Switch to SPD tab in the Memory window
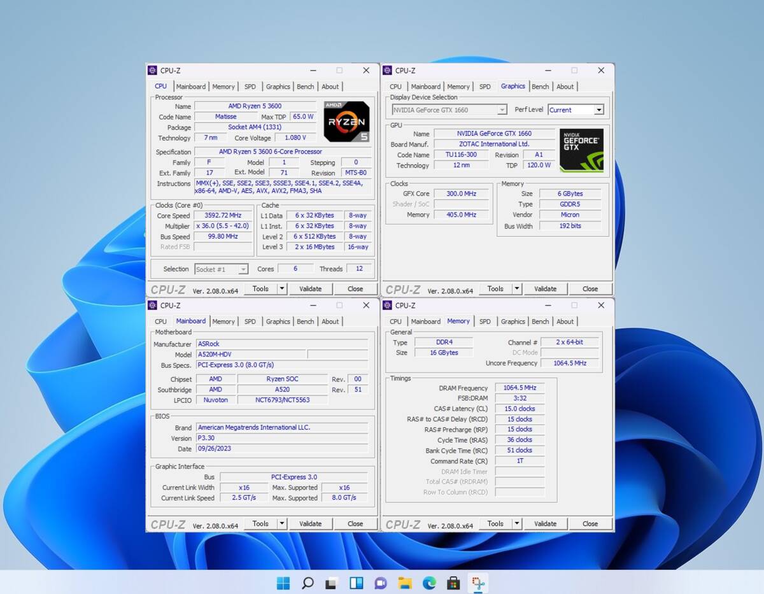 coord(485,322)
